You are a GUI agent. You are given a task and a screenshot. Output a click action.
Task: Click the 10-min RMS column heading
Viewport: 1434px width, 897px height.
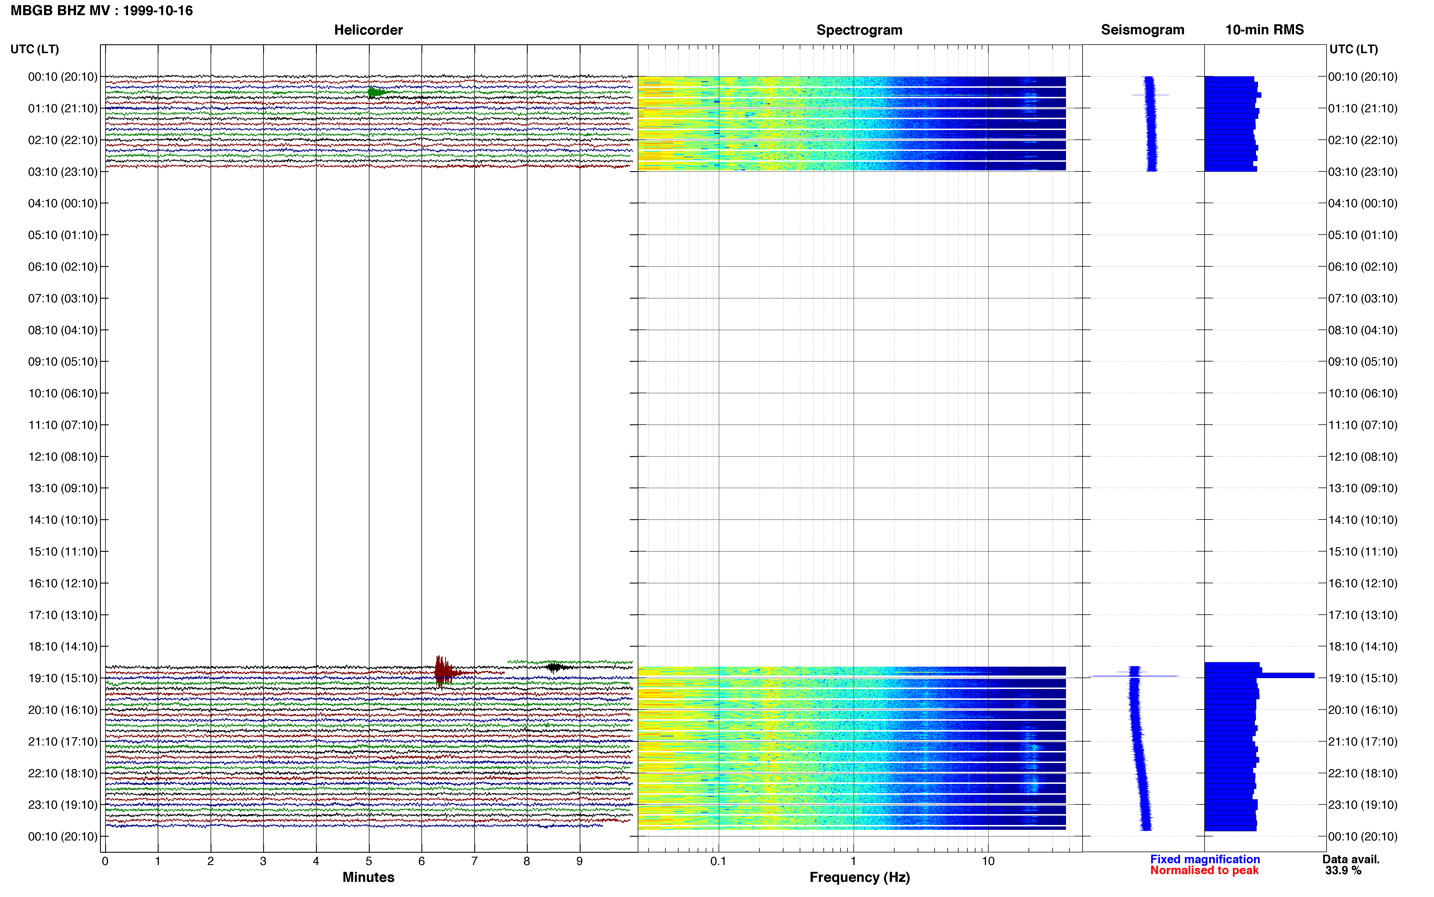click(x=1264, y=30)
